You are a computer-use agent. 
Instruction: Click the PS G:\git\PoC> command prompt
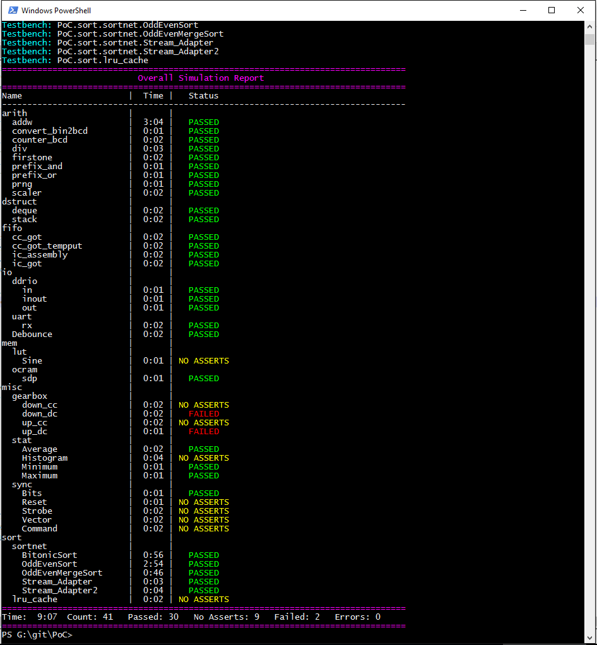[37, 635]
